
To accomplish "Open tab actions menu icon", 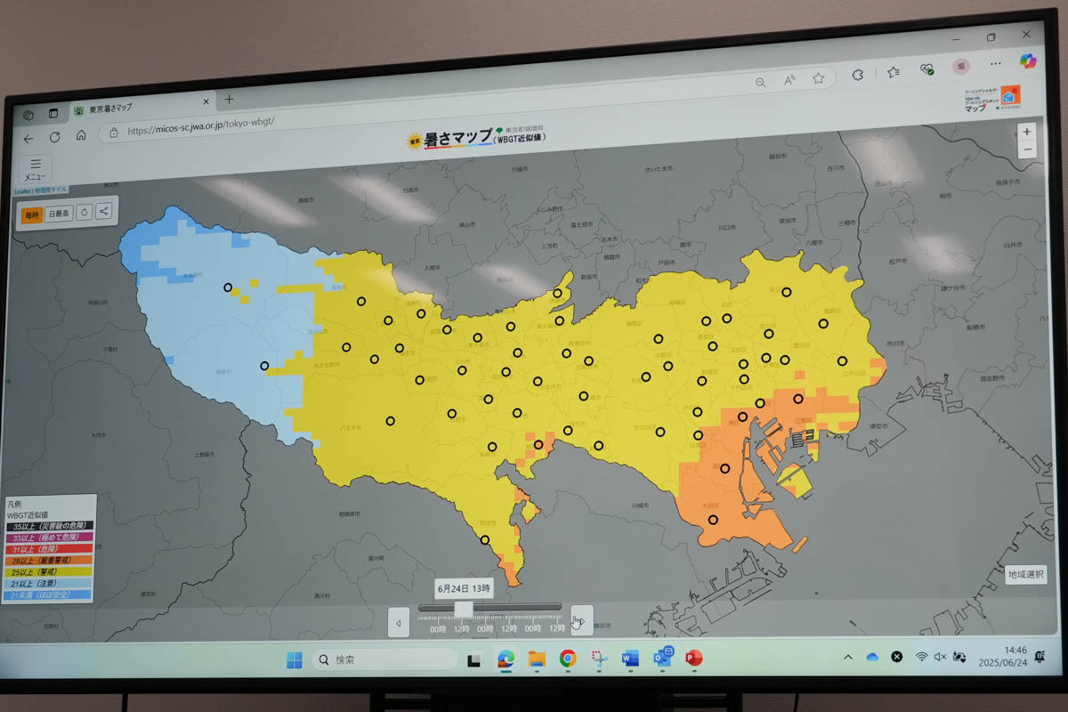I will [53, 113].
